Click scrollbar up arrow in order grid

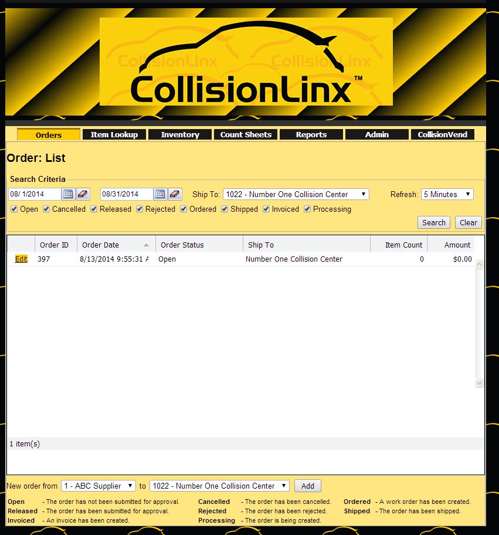479,265
